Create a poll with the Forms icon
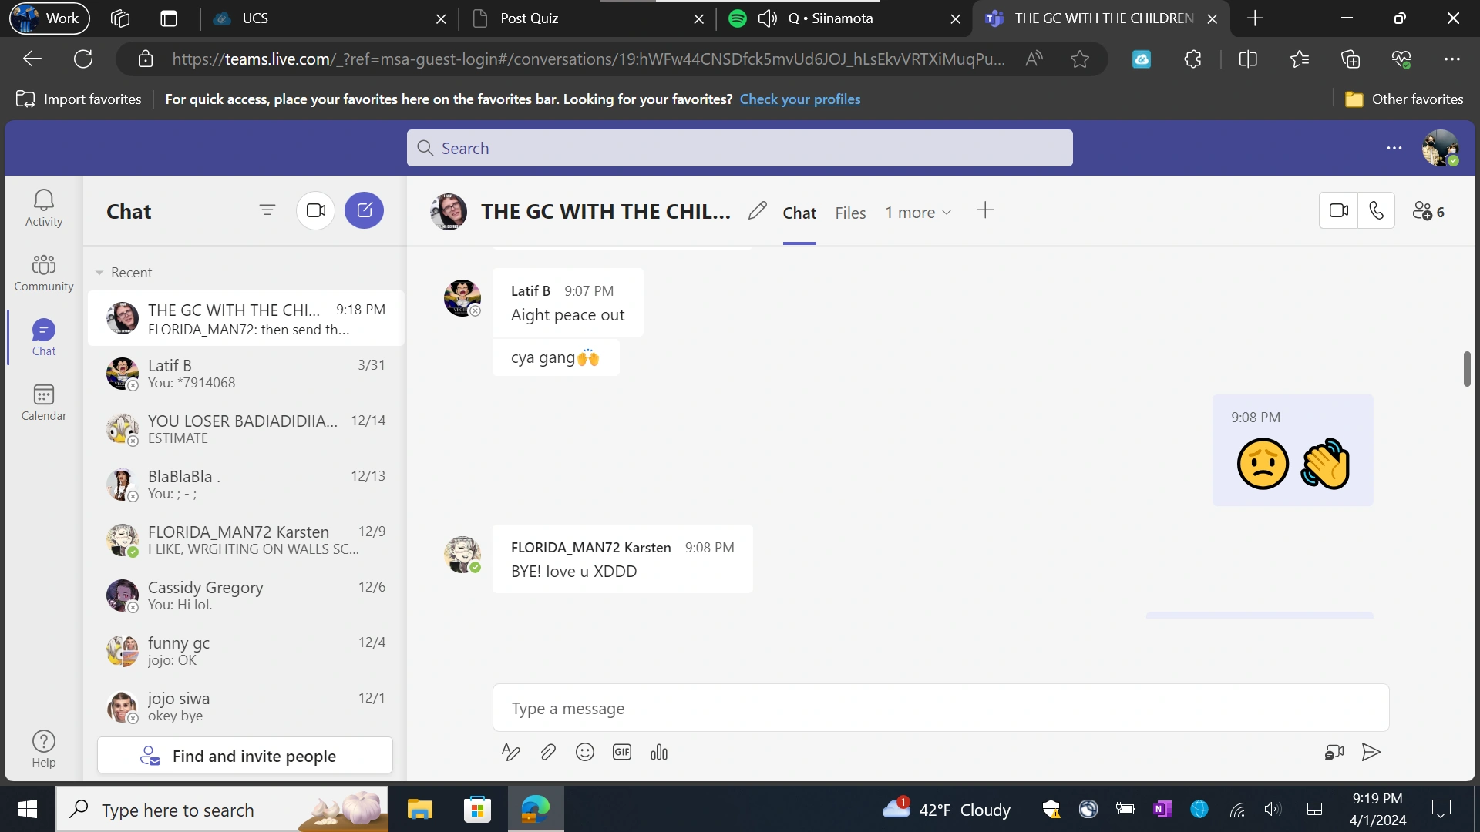The image size is (1480, 832). [x=659, y=753]
